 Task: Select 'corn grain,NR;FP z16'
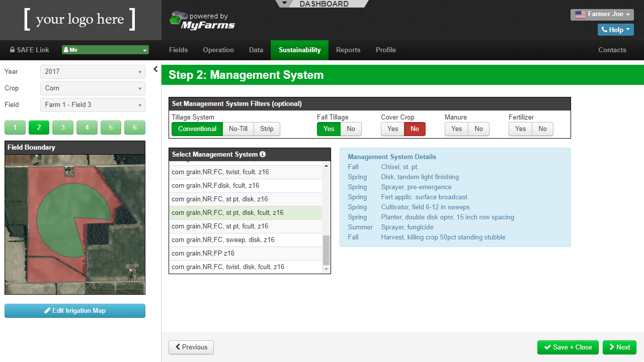[246, 254]
